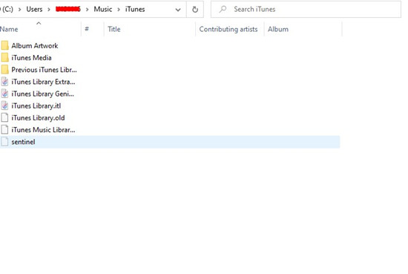Select iTunes breadcrumb segment
408x274 pixels.
pyautogui.click(x=135, y=9)
